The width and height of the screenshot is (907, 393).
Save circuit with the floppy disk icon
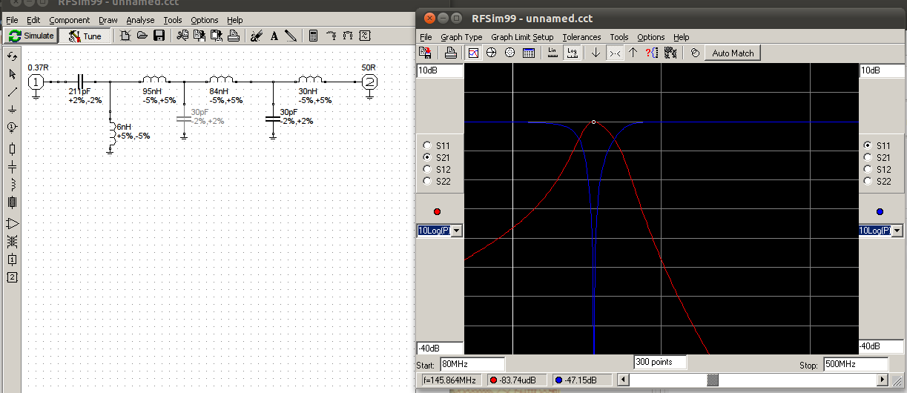(x=159, y=35)
